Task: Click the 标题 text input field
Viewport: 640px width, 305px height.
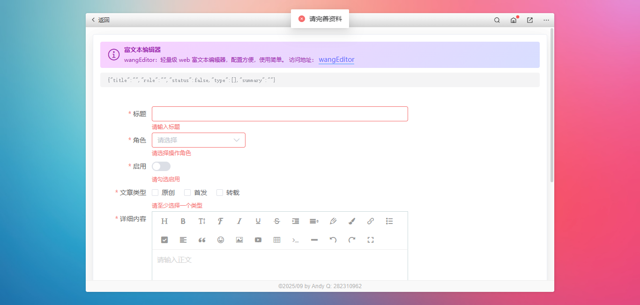Action: click(280, 114)
